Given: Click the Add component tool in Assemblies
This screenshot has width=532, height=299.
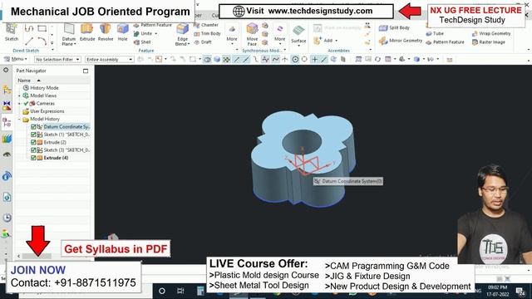Looking at the screenshot, I should pos(323,41).
